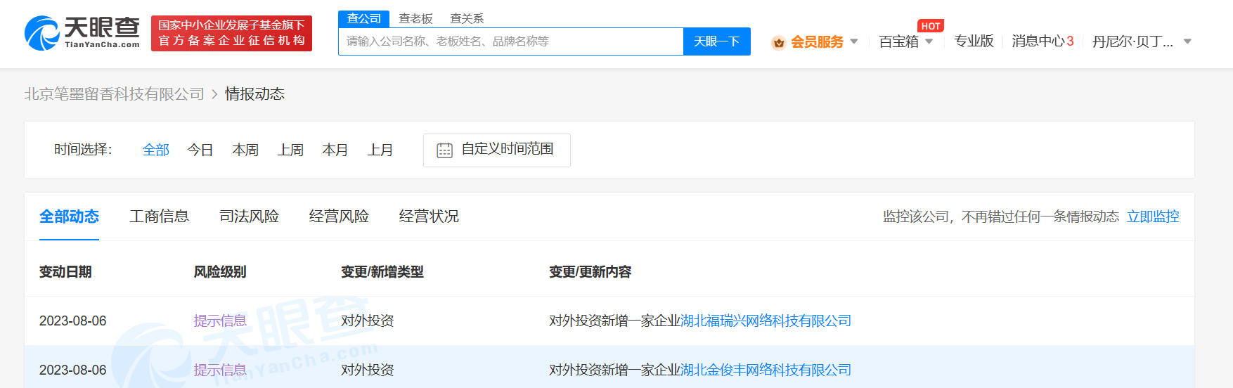Switch to the 经营风险 tab
The width and height of the screenshot is (1233, 388).
[339, 216]
